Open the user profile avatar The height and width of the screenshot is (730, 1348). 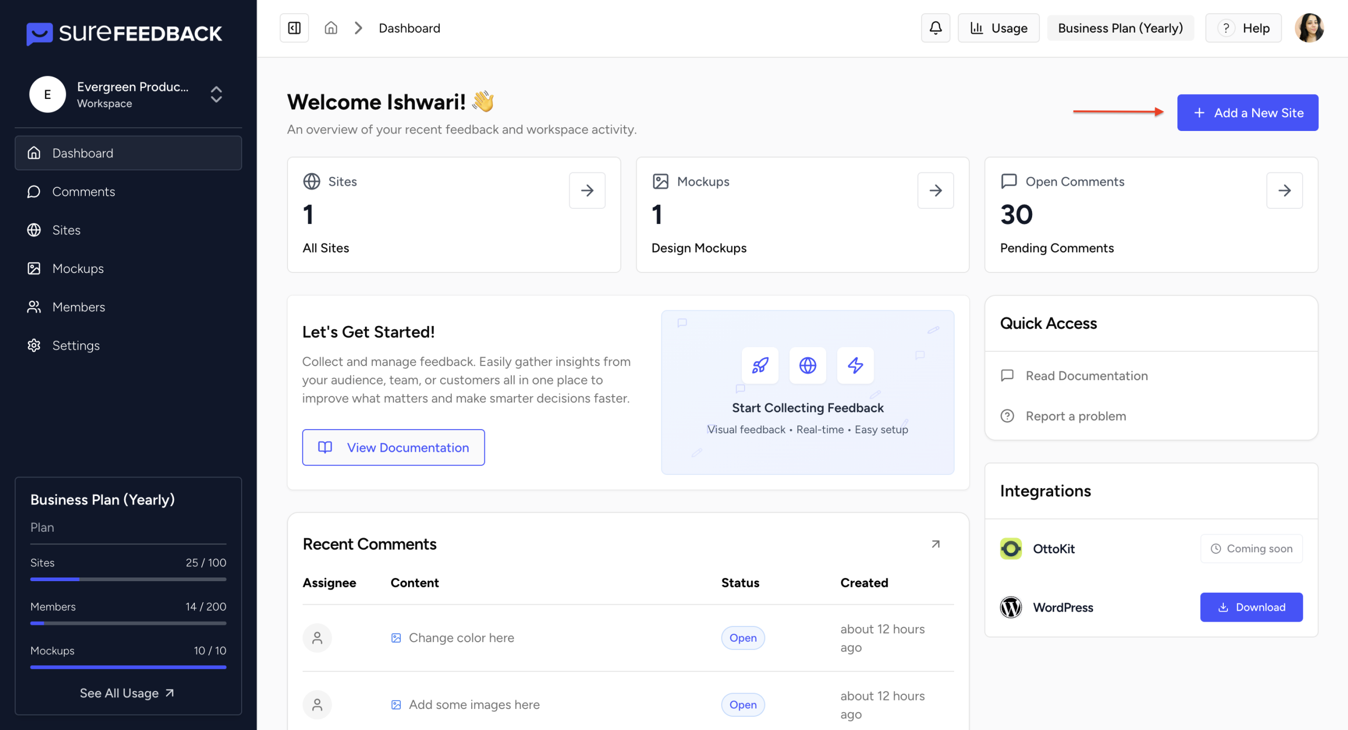click(x=1309, y=28)
